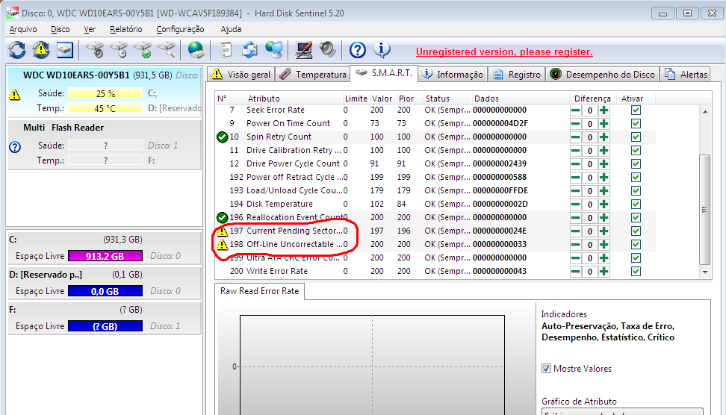Click the yellow 25 % health bar
Screen dimensions: 726x415
point(105,93)
